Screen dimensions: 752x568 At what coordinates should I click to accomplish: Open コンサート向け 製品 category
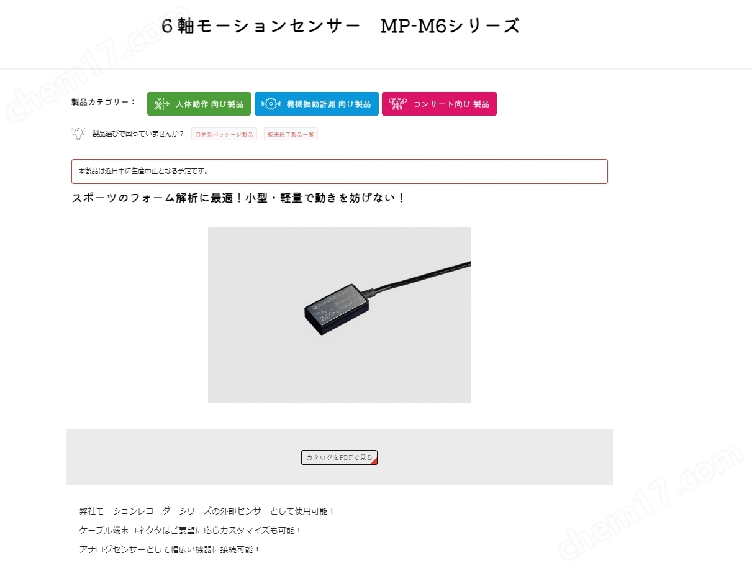(x=439, y=104)
